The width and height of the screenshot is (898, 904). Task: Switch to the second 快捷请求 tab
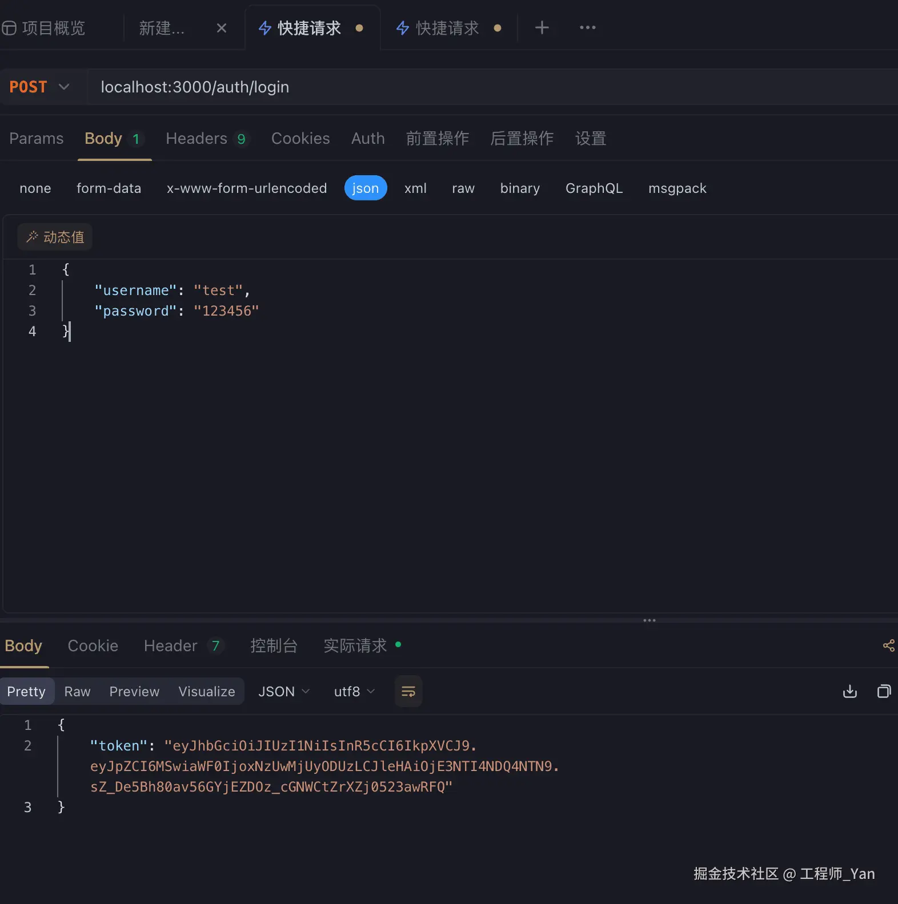click(447, 28)
